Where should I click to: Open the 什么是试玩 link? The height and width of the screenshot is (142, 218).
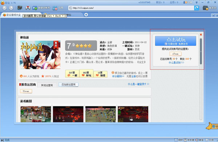[176, 63]
